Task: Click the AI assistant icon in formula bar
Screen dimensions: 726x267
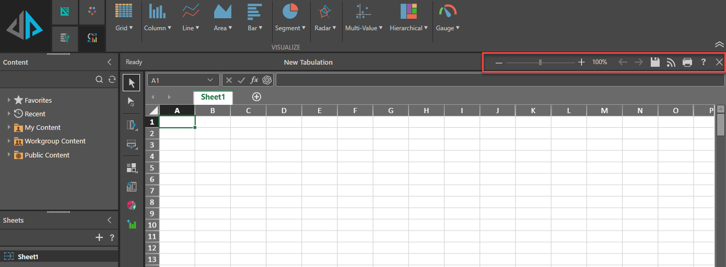Action: pyautogui.click(x=267, y=80)
